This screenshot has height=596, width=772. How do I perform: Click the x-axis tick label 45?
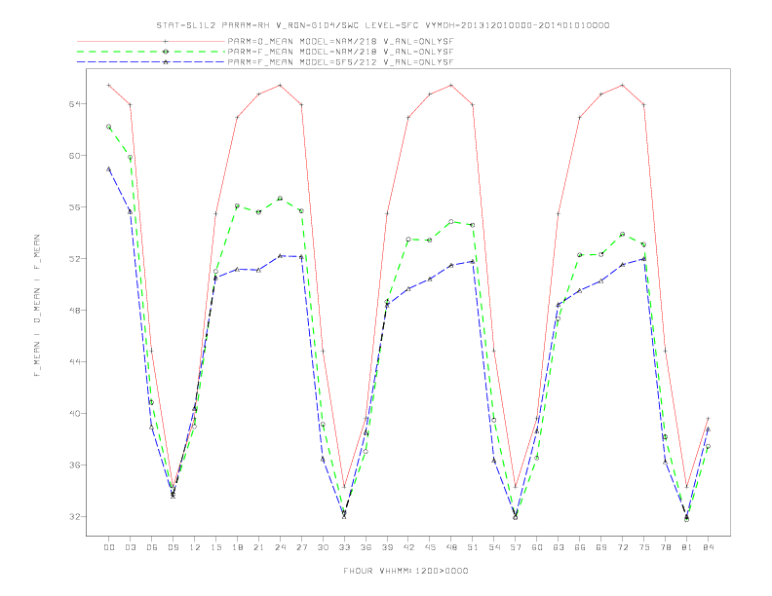[430, 547]
